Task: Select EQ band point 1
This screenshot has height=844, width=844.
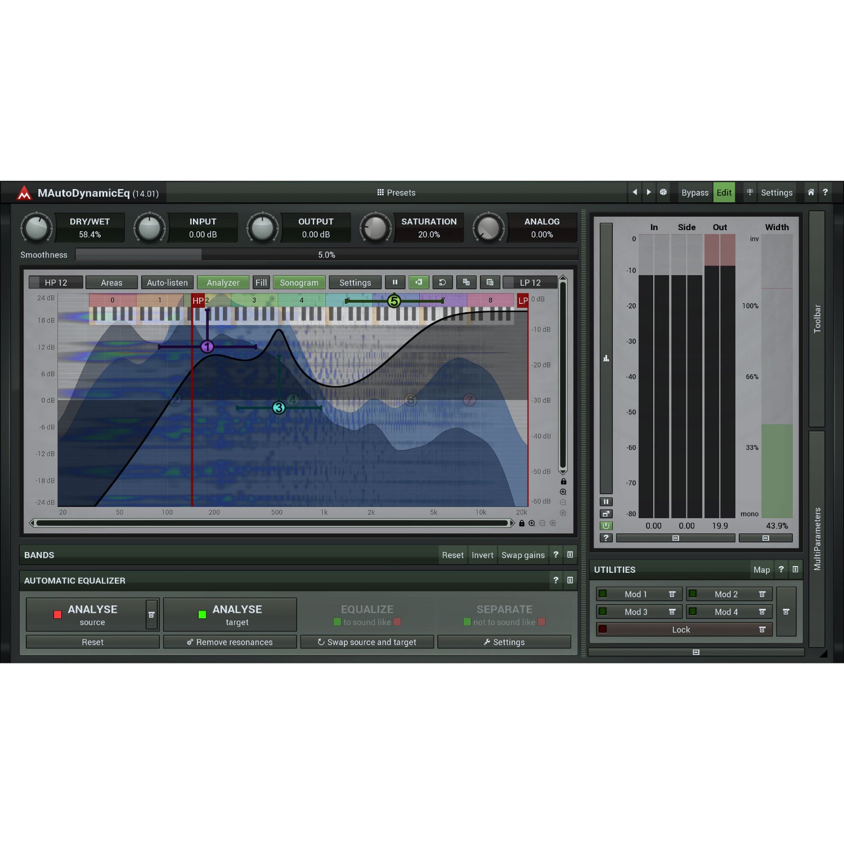Action: (x=207, y=347)
